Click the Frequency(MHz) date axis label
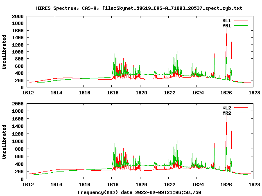The height and width of the screenshot is (196, 262). [x=139, y=192]
